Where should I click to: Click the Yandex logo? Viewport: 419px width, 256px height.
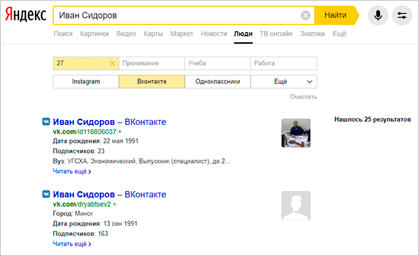pos(26,15)
